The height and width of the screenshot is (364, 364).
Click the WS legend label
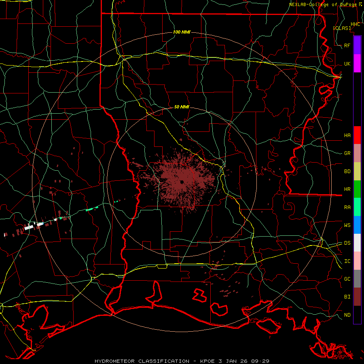(x=347, y=225)
